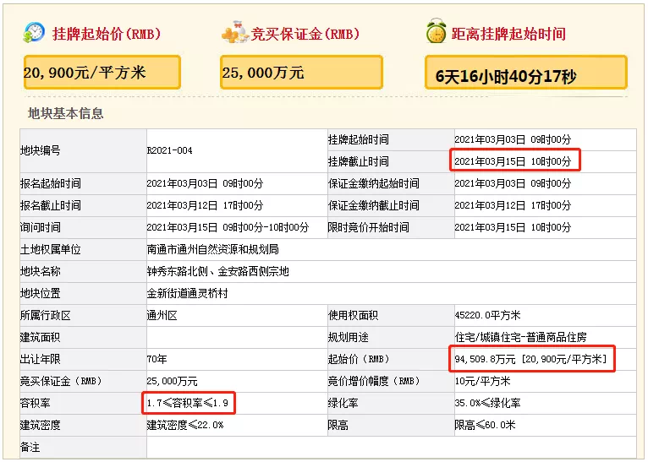Image resolution: width=648 pixels, height=462 pixels.
Task: Select the table's 25,000万元 deposit value
Action: coord(173,381)
